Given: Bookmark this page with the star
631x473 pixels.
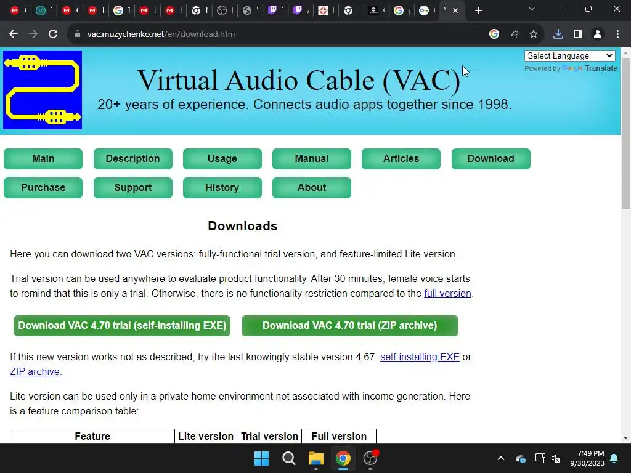Looking at the screenshot, I should tap(534, 34).
